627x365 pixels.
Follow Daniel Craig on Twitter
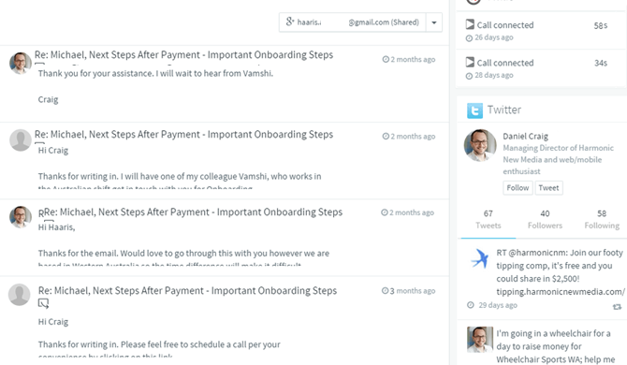(518, 188)
